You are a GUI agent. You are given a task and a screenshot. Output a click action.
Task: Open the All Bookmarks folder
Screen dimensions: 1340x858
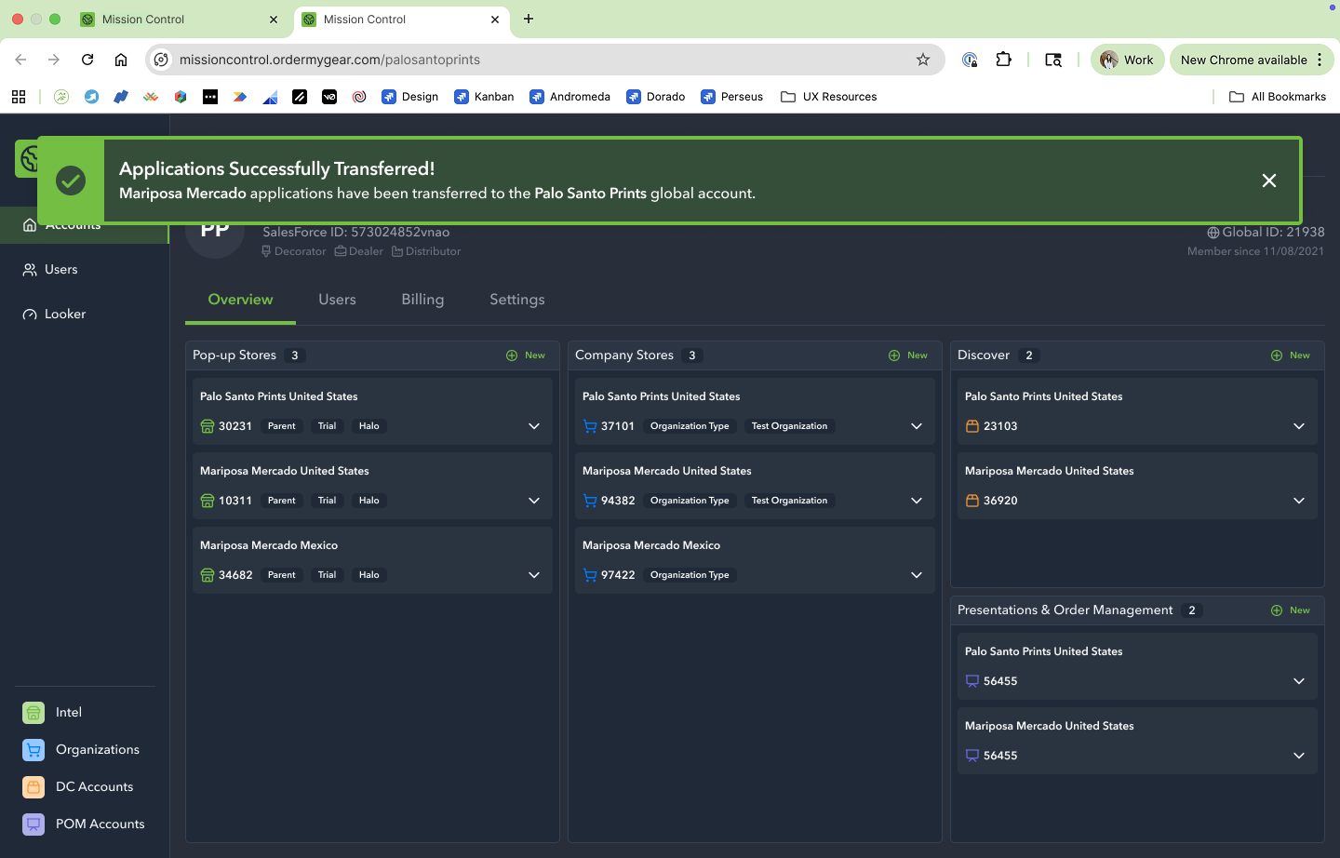1278,97
